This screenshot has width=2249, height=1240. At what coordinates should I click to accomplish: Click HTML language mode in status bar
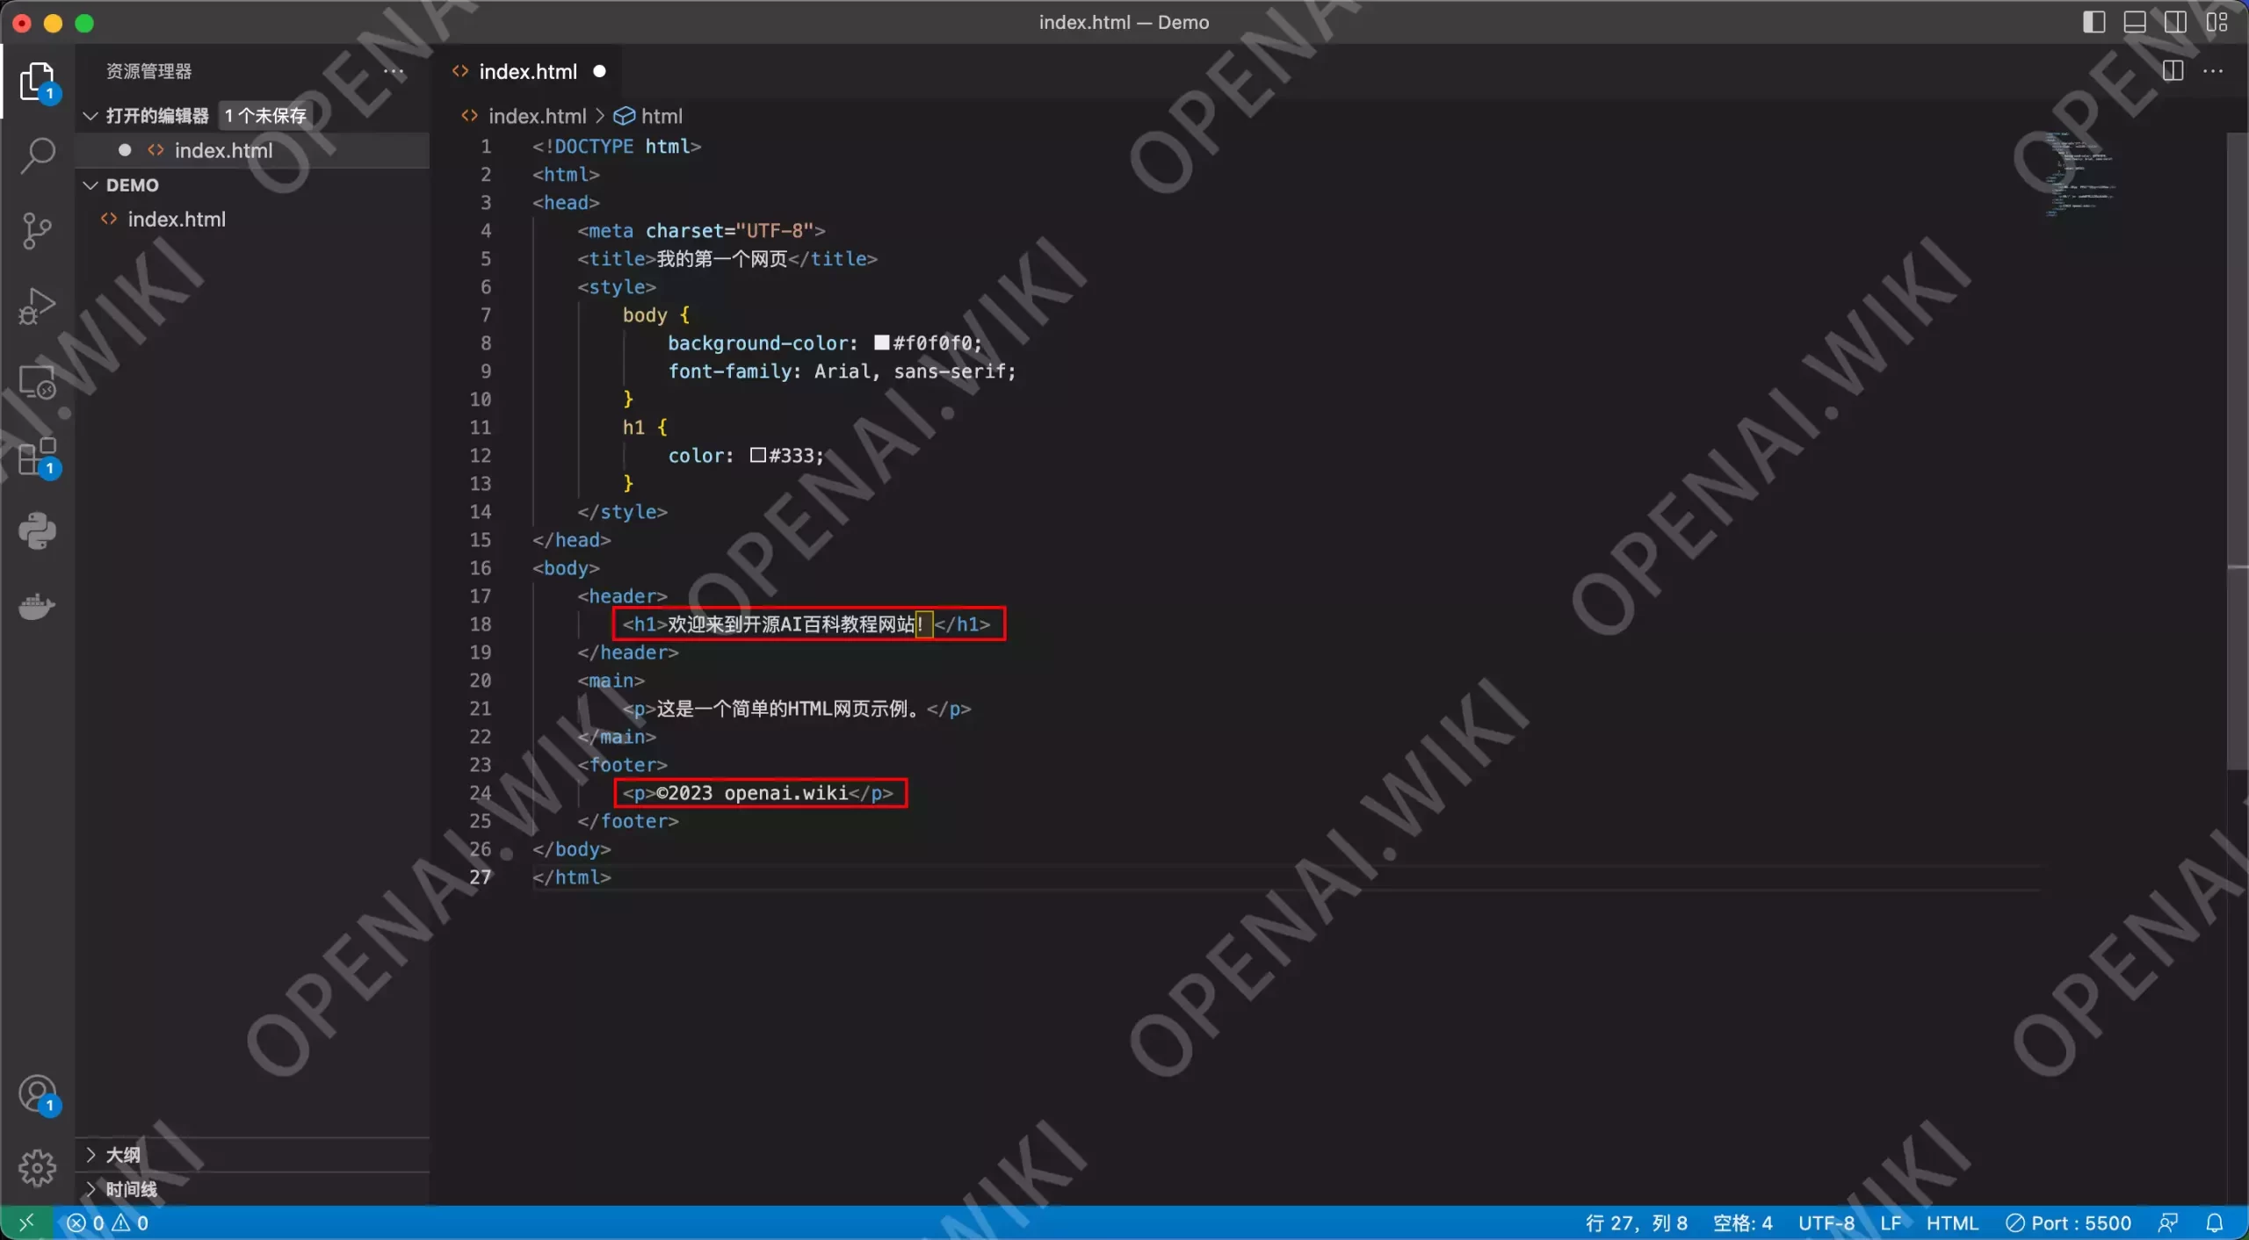pos(1952,1222)
